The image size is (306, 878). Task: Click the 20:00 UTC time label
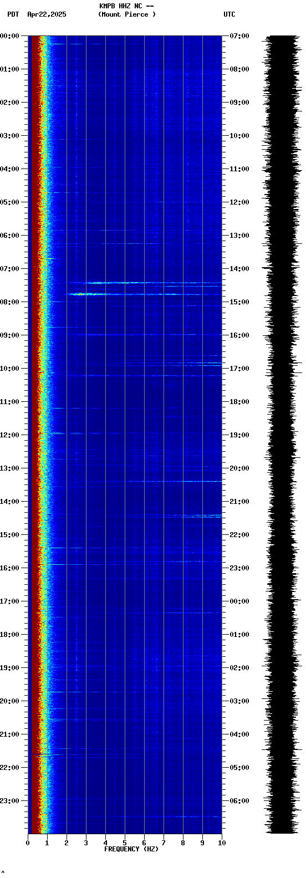pos(239,468)
